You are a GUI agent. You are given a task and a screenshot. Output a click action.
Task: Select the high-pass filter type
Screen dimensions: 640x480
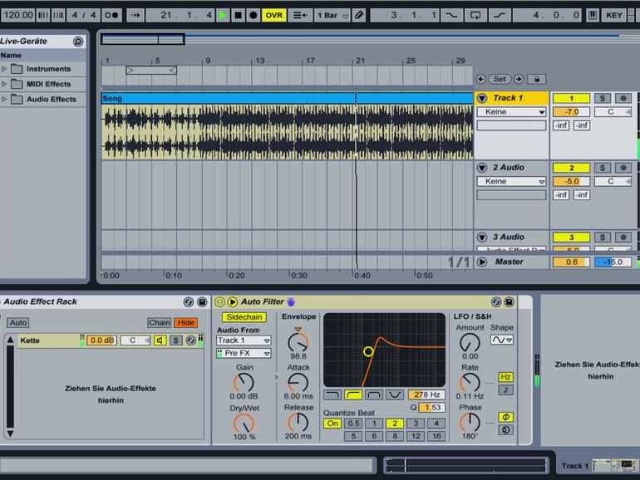pyautogui.click(x=352, y=395)
